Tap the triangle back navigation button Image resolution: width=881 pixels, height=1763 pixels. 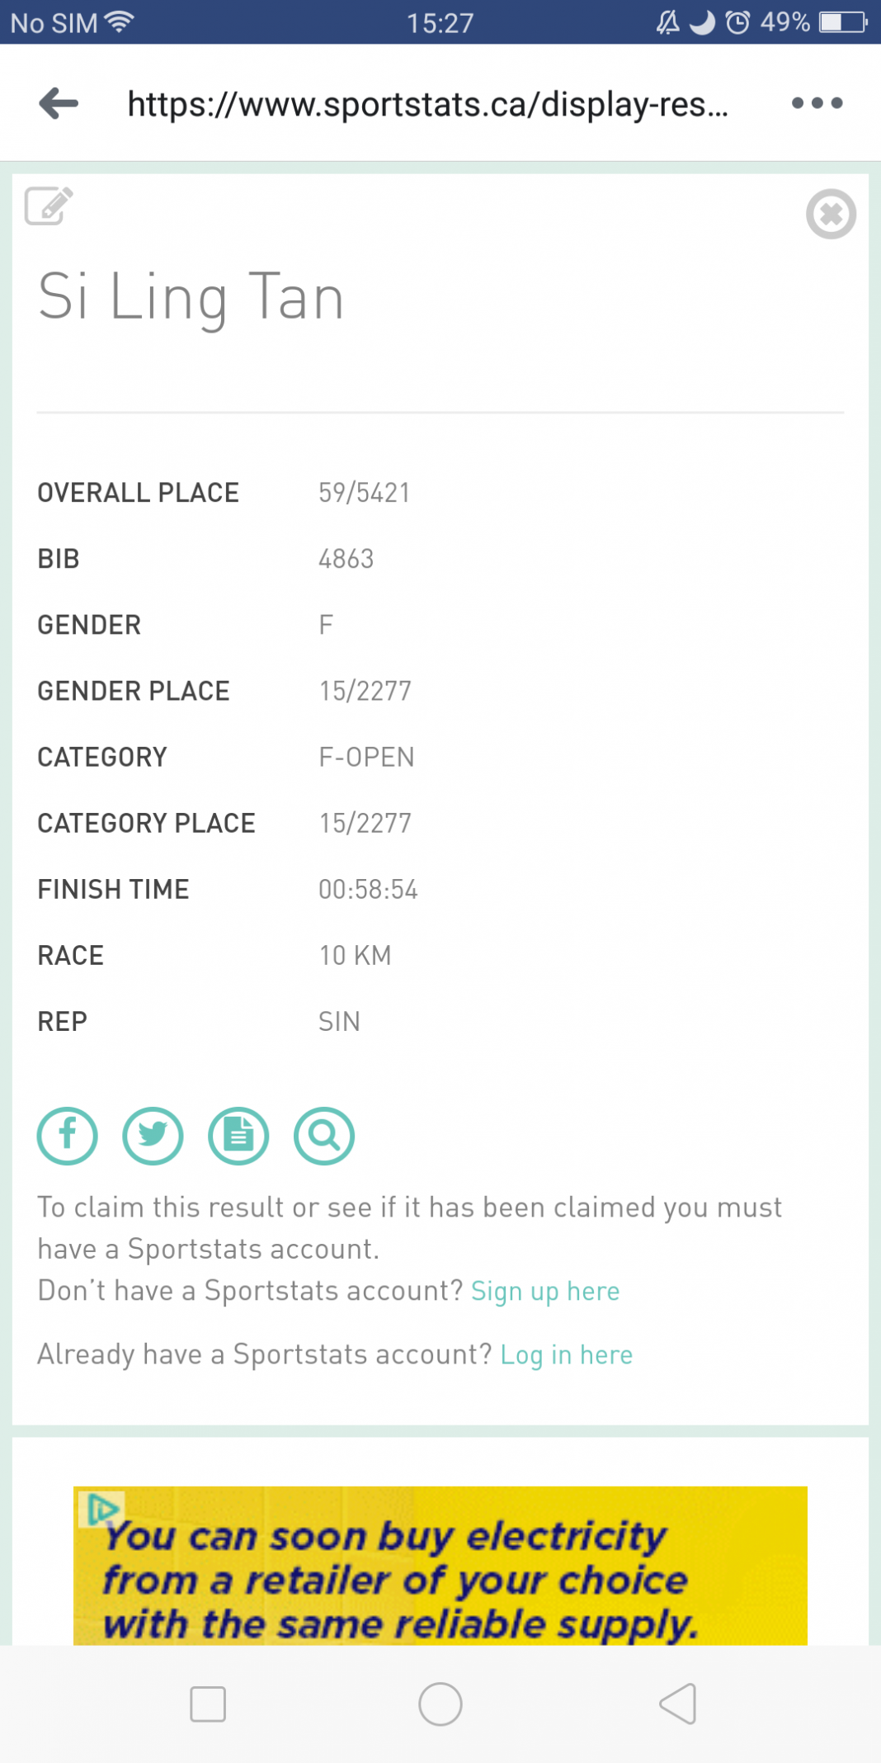point(678,1704)
